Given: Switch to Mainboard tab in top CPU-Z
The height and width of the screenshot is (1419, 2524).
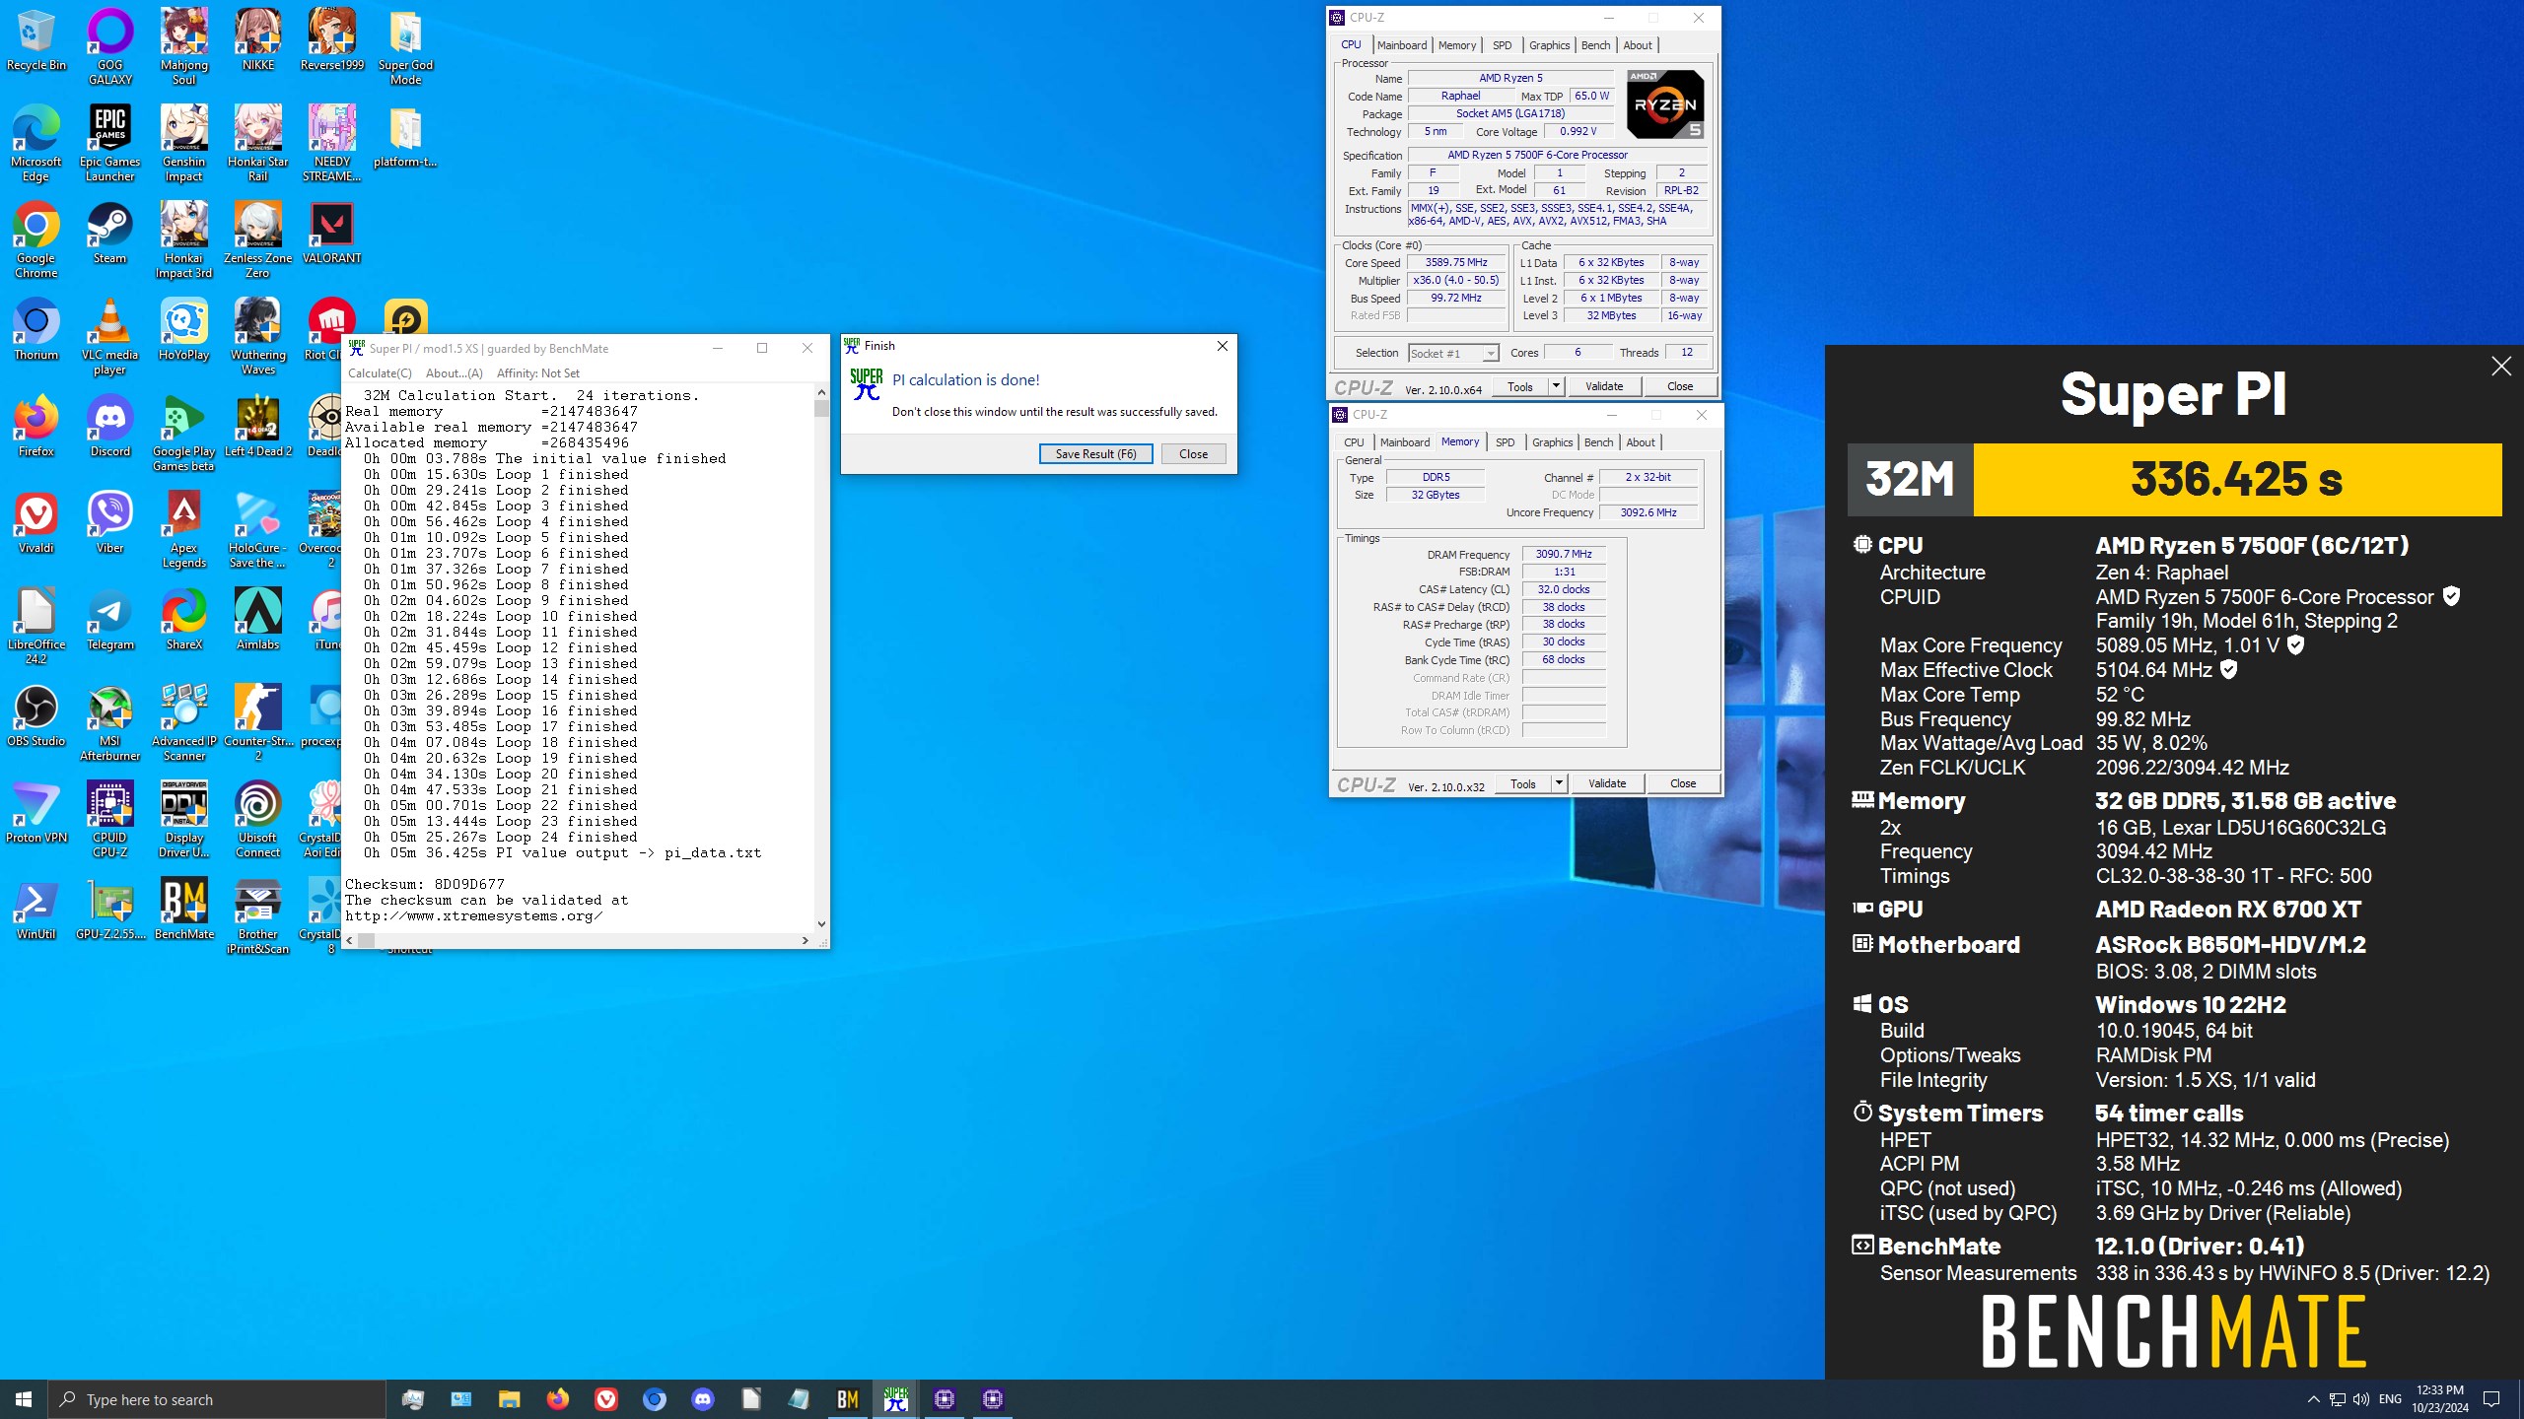Looking at the screenshot, I should pos(1402,45).
